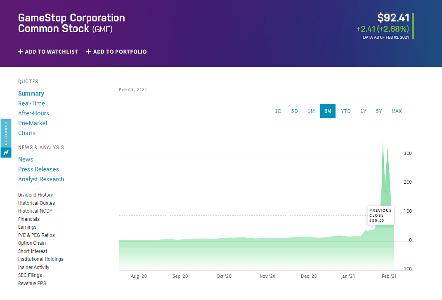Click the plus icon beside Add to Watchlist

[21, 52]
